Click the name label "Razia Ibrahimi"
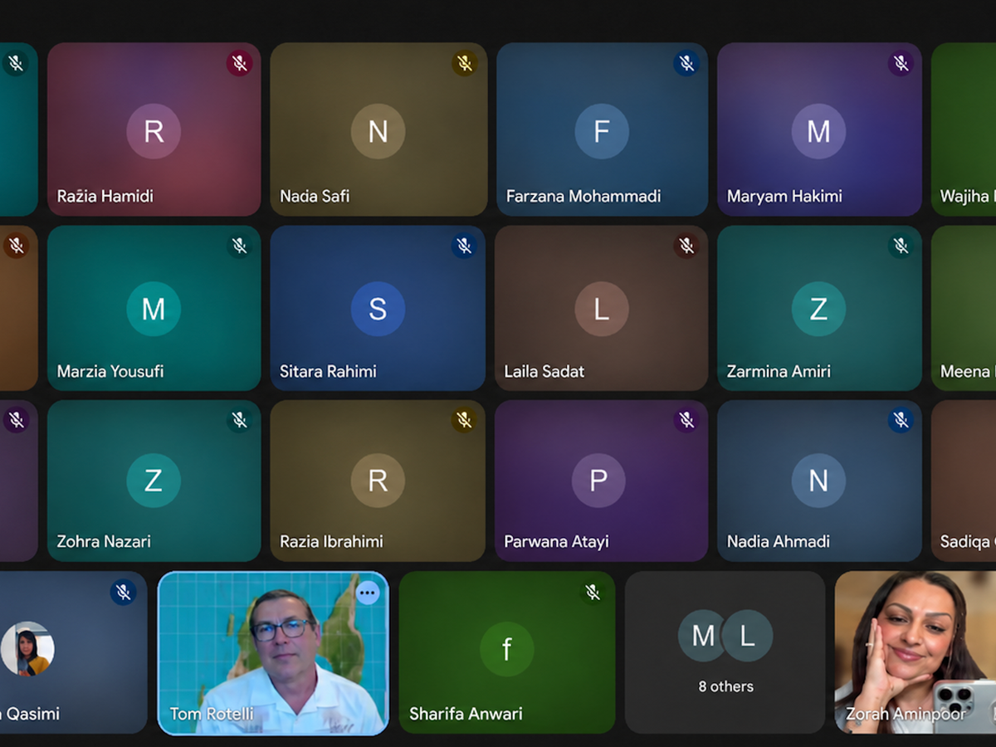Viewport: 996px width, 747px height. [331, 542]
